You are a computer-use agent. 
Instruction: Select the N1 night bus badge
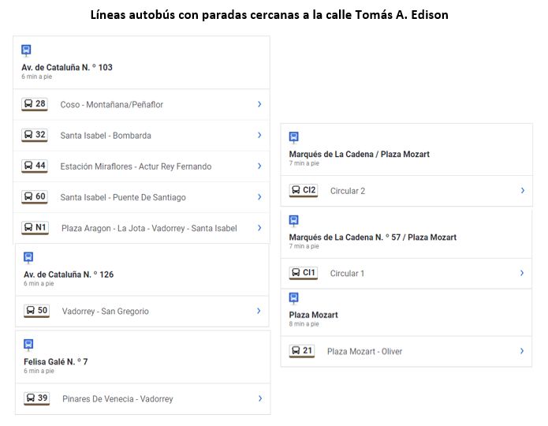tap(35, 228)
